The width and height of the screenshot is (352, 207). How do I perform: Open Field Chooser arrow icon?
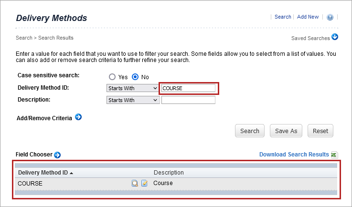click(57, 155)
